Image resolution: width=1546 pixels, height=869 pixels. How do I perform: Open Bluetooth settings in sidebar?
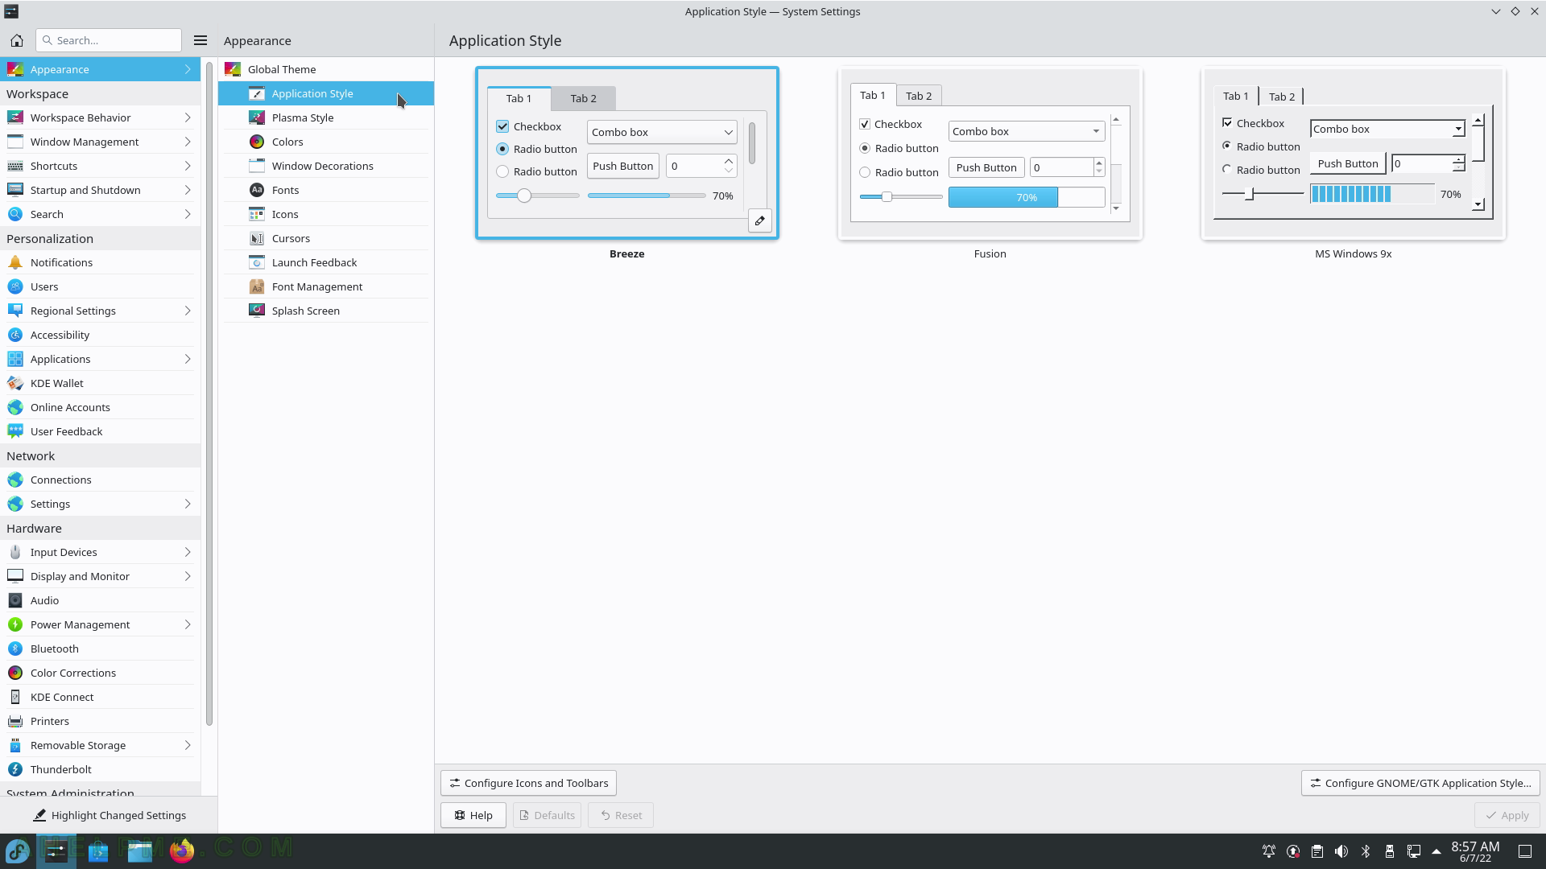100,649
